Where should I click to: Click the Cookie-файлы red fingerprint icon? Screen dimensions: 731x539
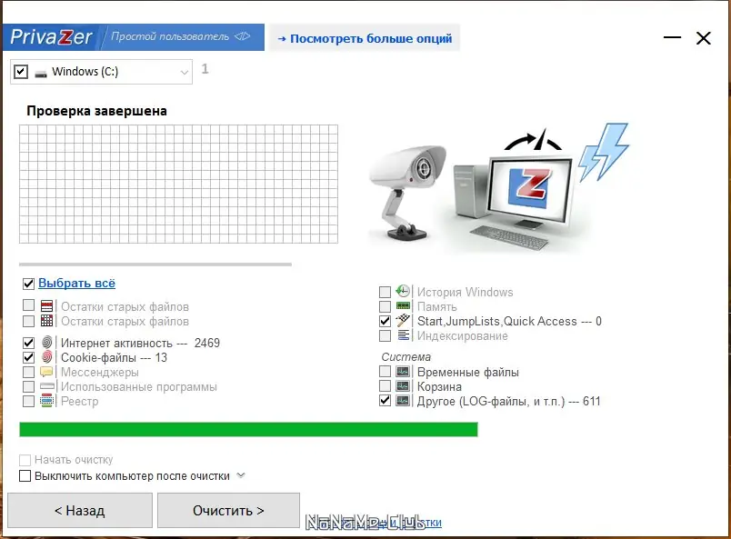coord(46,357)
